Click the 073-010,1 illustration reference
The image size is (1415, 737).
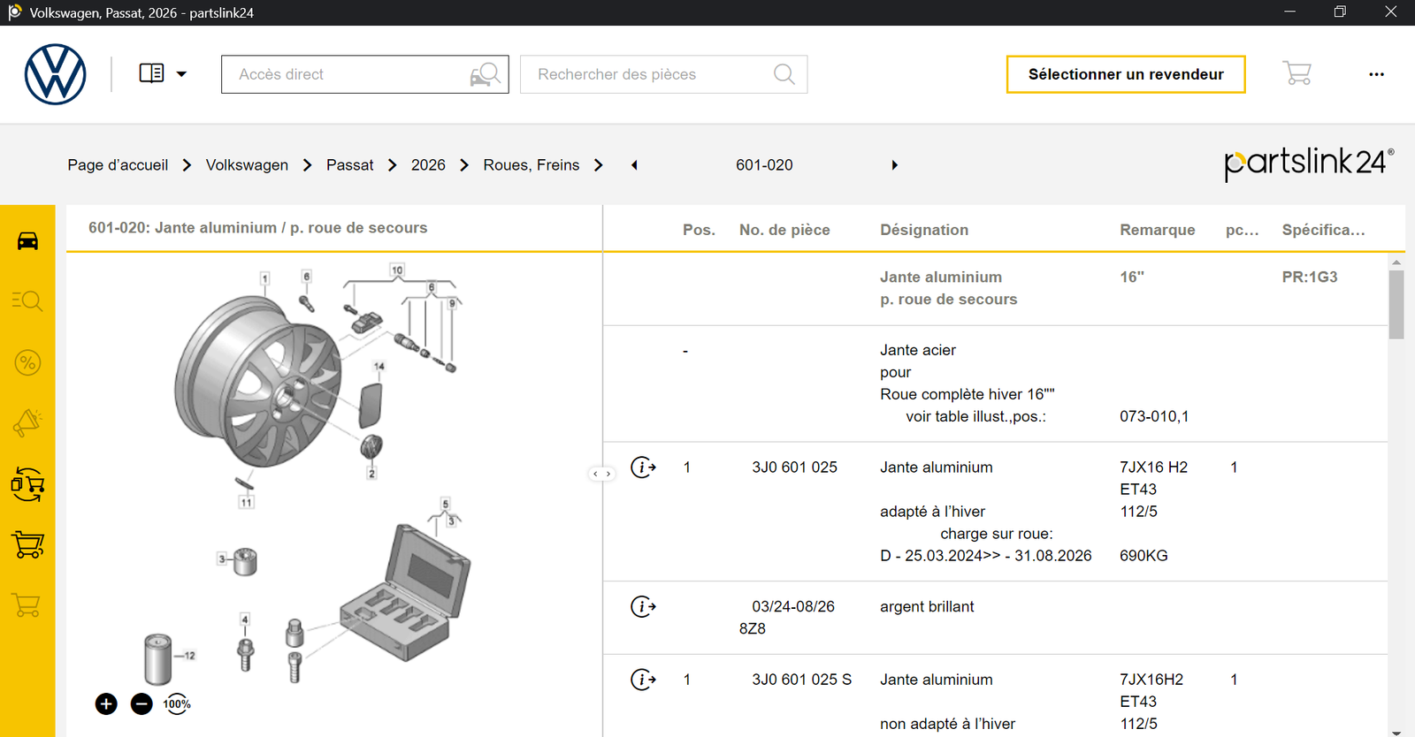click(x=1154, y=416)
